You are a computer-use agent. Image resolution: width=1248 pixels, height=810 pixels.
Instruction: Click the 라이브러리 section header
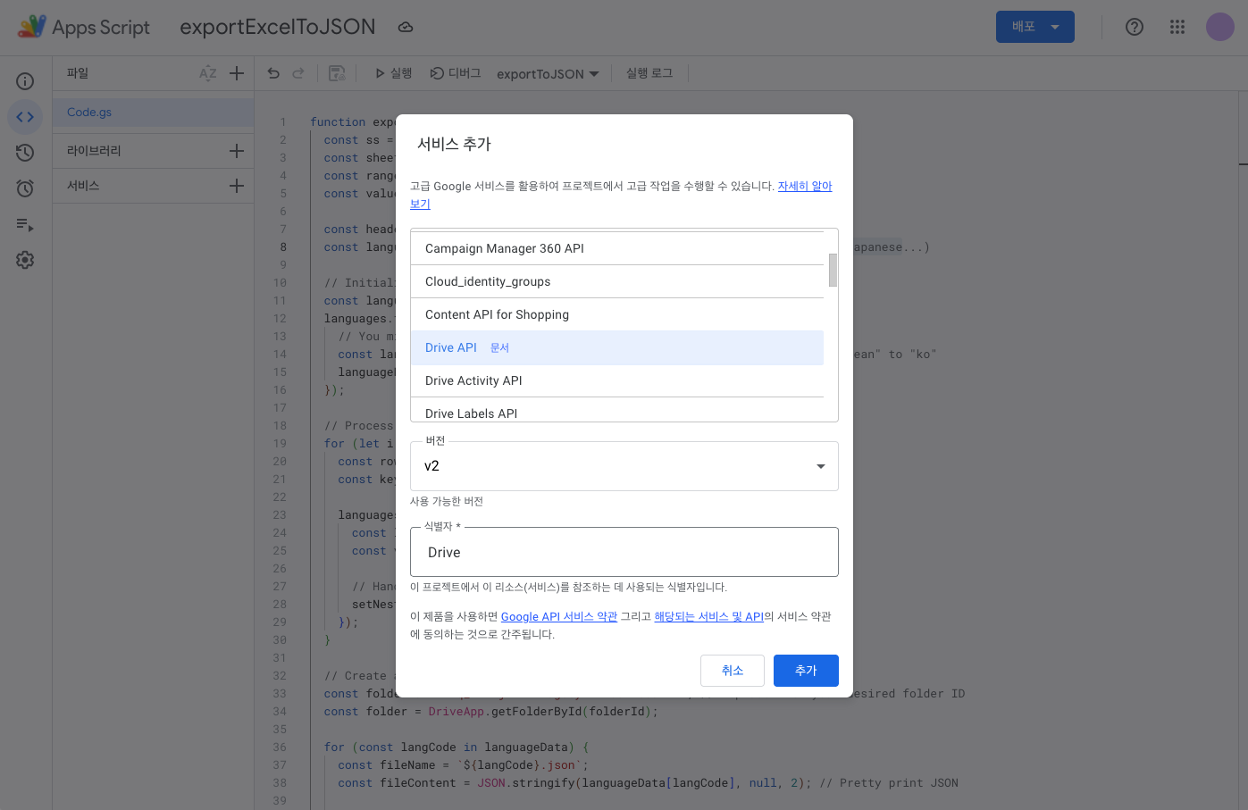pyautogui.click(x=94, y=151)
